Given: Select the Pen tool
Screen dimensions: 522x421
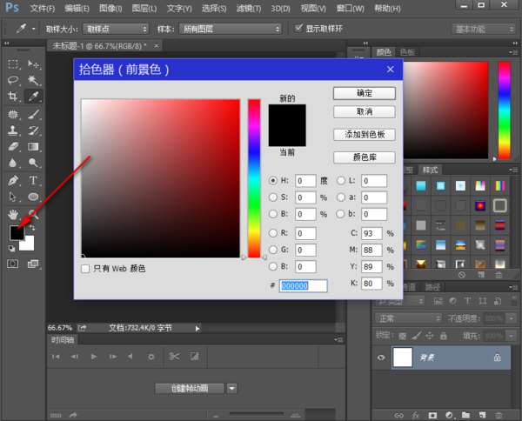Looking at the screenshot, I should [13, 180].
